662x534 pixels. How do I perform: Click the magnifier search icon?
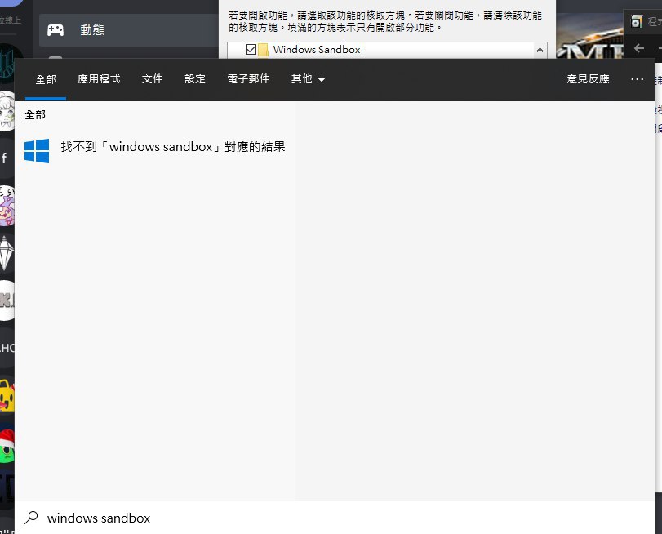[31, 518]
